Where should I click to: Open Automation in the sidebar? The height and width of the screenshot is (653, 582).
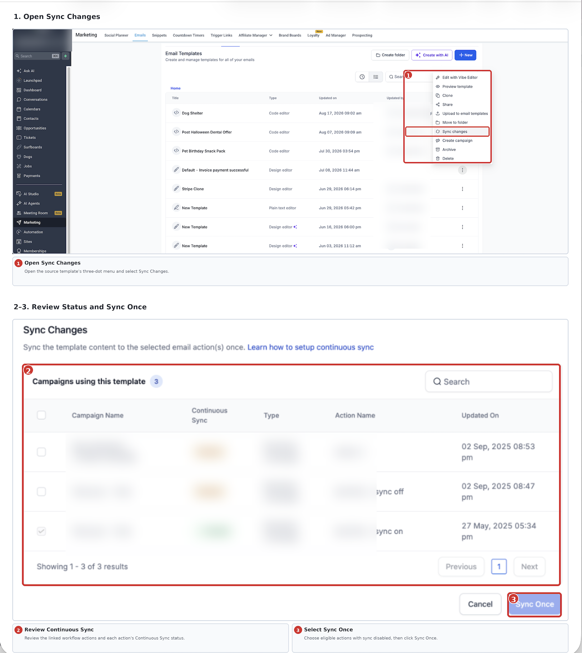(39, 232)
